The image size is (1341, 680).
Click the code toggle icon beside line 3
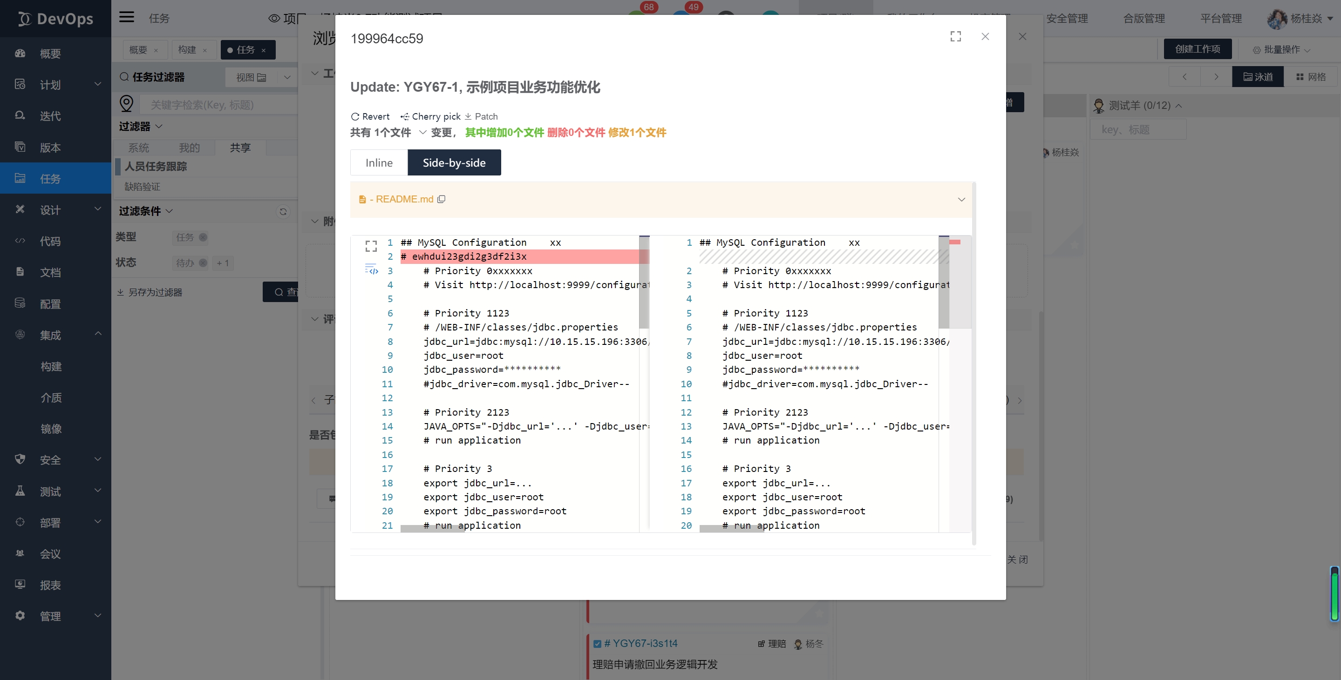(x=372, y=270)
